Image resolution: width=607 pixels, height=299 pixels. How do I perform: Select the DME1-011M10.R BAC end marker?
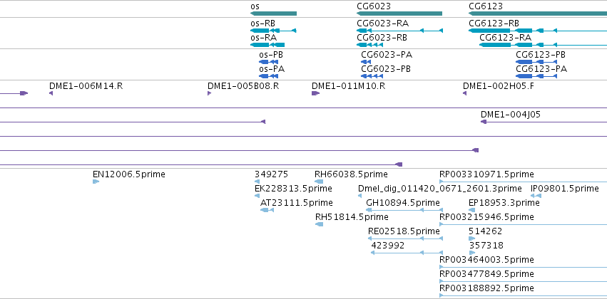pos(315,93)
